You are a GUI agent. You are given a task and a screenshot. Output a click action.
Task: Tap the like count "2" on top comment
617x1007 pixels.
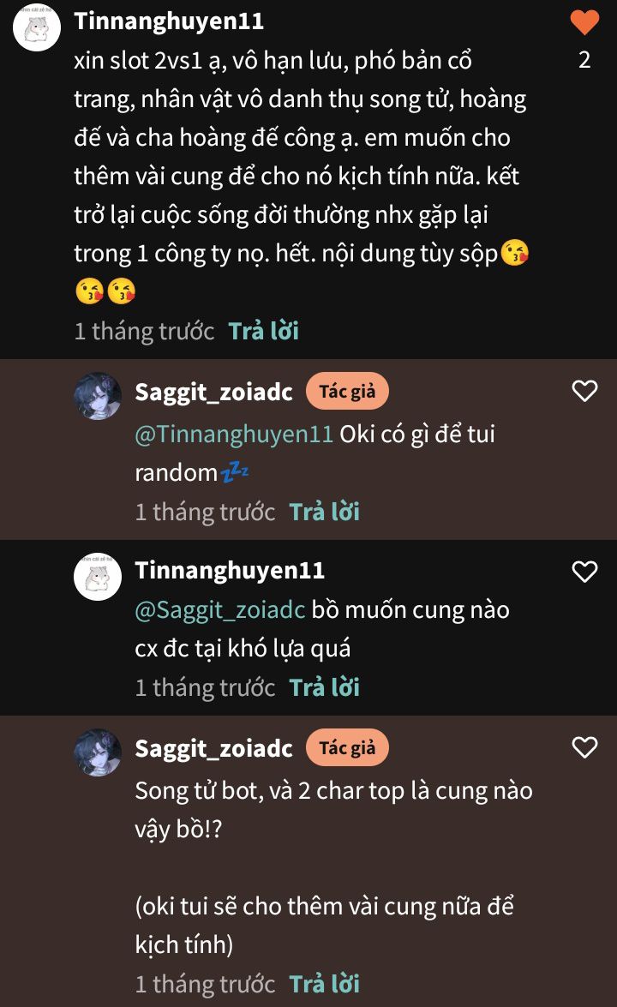584,61
